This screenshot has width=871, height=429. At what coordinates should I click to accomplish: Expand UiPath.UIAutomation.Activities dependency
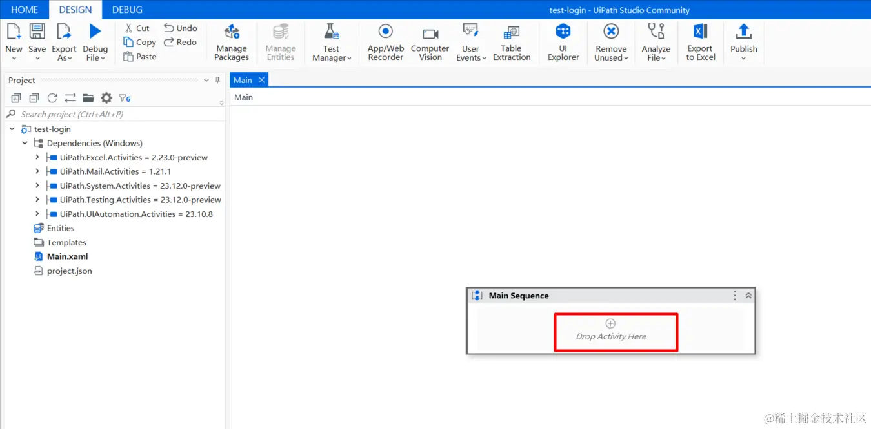[37, 214]
